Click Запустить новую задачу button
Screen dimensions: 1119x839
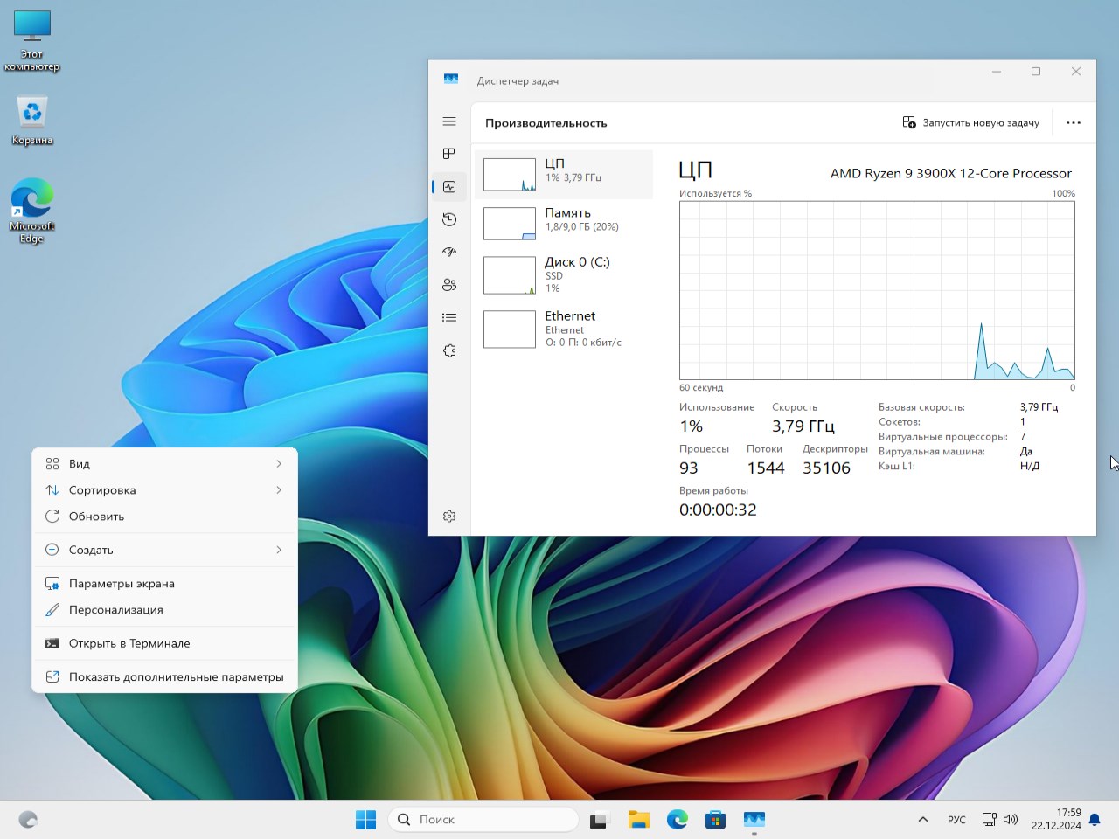(970, 122)
